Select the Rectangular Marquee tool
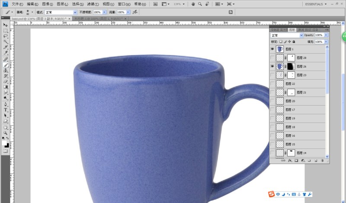The width and height of the screenshot is (346, 203). [x=6, y=31]
